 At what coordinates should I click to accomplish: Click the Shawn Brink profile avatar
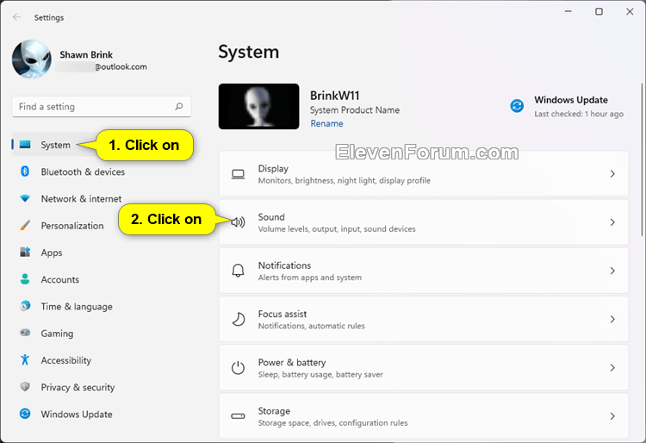click(32, 59)
